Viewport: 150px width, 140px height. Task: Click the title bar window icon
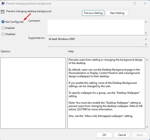tap(3, 3)
